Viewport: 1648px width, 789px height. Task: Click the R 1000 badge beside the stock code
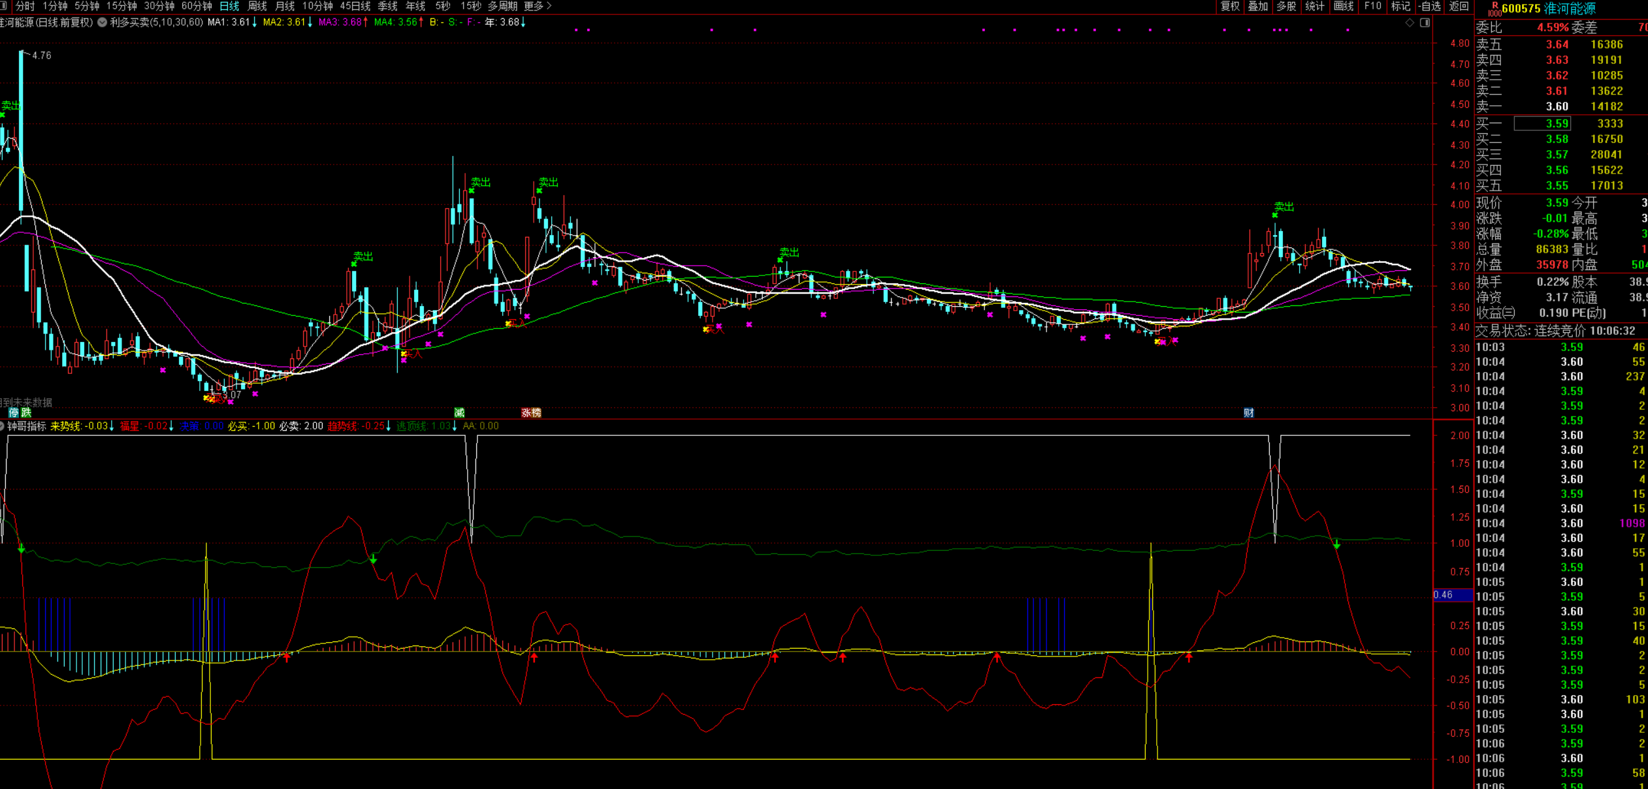(x=1495, y=8)
